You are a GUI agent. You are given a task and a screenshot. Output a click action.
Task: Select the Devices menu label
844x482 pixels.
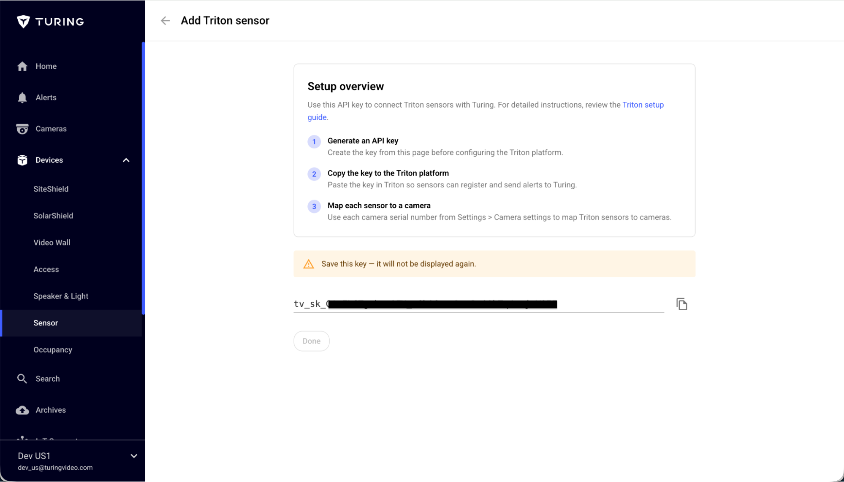pyautogui.click(x=49, y=160)
